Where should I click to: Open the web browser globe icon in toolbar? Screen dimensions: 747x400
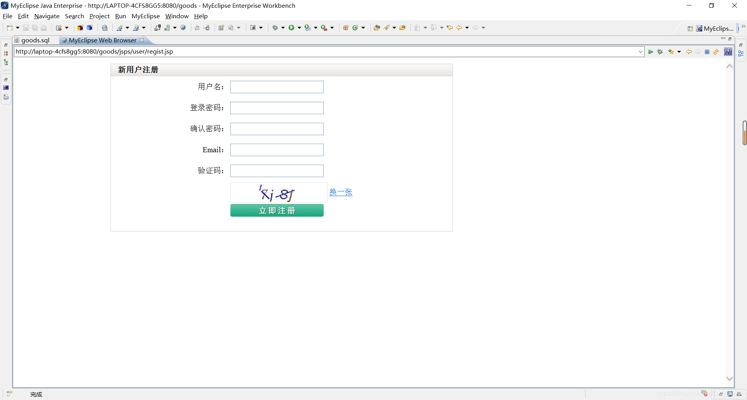click(183, 28)
